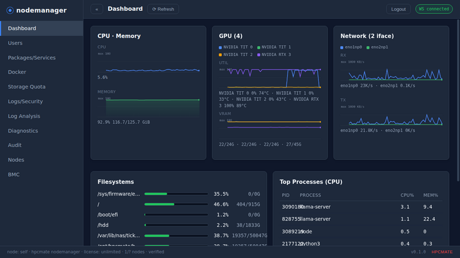Open the Audit section

41,145
